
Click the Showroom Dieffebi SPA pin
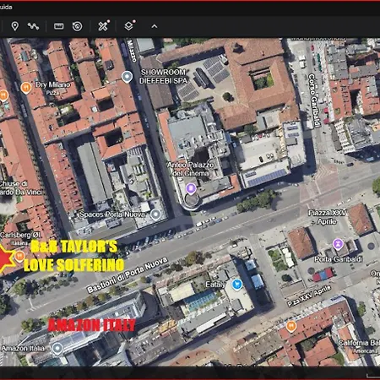point(127,77)
